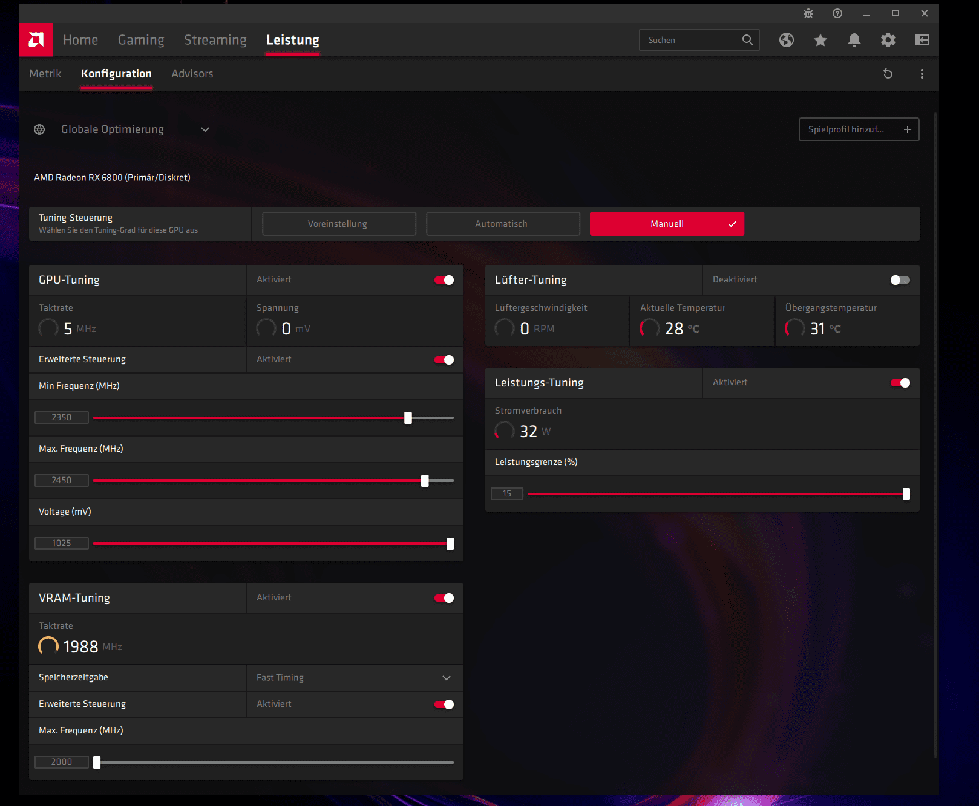
Task: Open the help question mark icon
Action: point(837,13)
